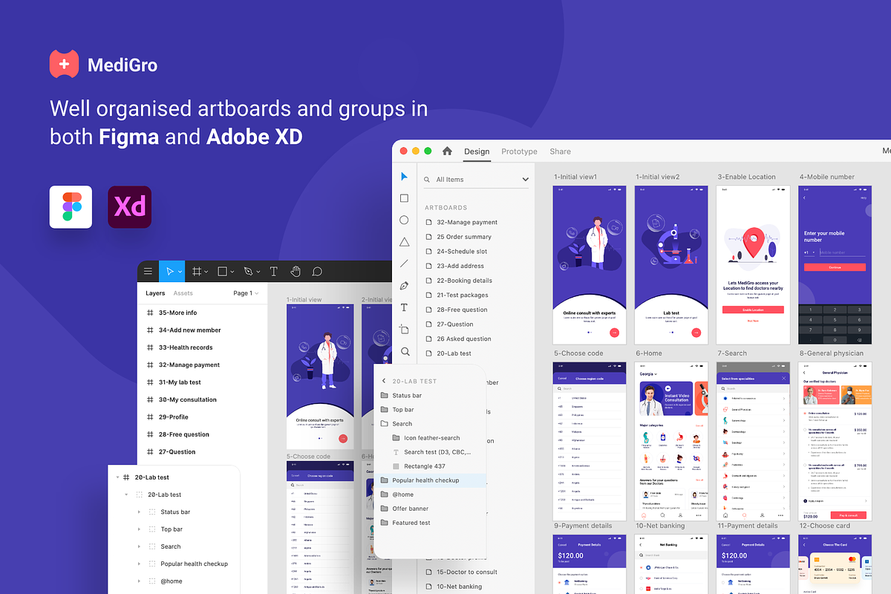Click the 6-Home artboard in XD canvas
This screenshot has height=594, width=891.
pyautogui.click(x=671, y=441)
